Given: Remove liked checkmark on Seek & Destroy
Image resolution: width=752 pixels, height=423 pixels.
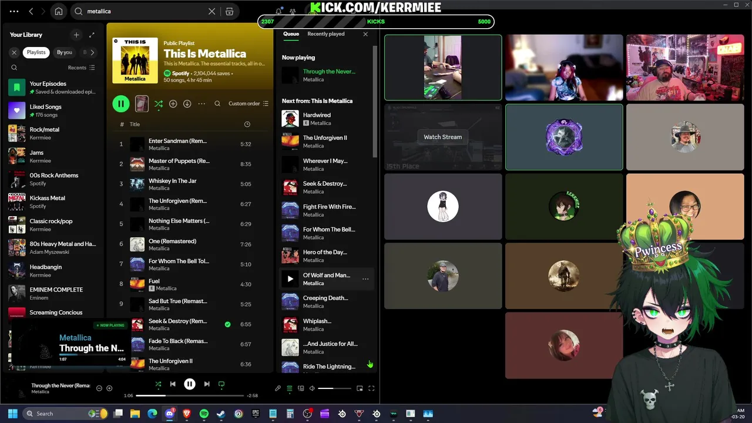Looking at the screenshot, I should (x=227, y=324).
